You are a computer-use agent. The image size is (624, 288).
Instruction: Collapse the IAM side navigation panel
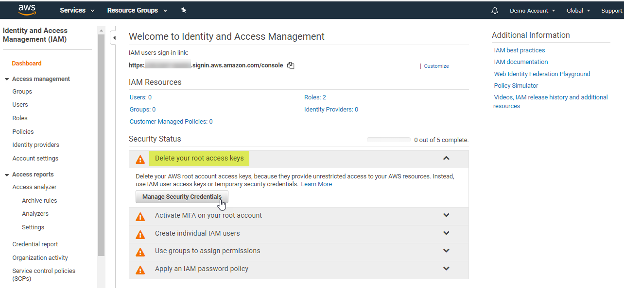(x=114, y=37)
